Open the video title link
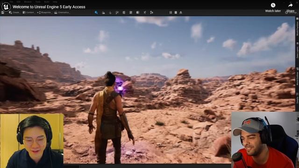The width and height of the screenshot is (299, 168). click(49, 7)
